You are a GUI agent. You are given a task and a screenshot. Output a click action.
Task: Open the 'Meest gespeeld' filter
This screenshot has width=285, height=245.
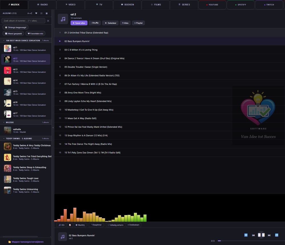[13, 33]
